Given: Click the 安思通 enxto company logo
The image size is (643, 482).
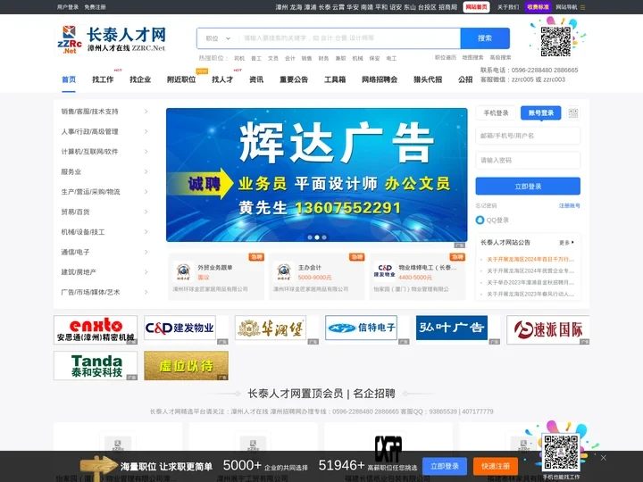Looking at the screenshot, I should [x=96, y=329].
